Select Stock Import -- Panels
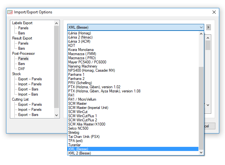Viewport: 225px width, 165px height. tap(30, 84)
